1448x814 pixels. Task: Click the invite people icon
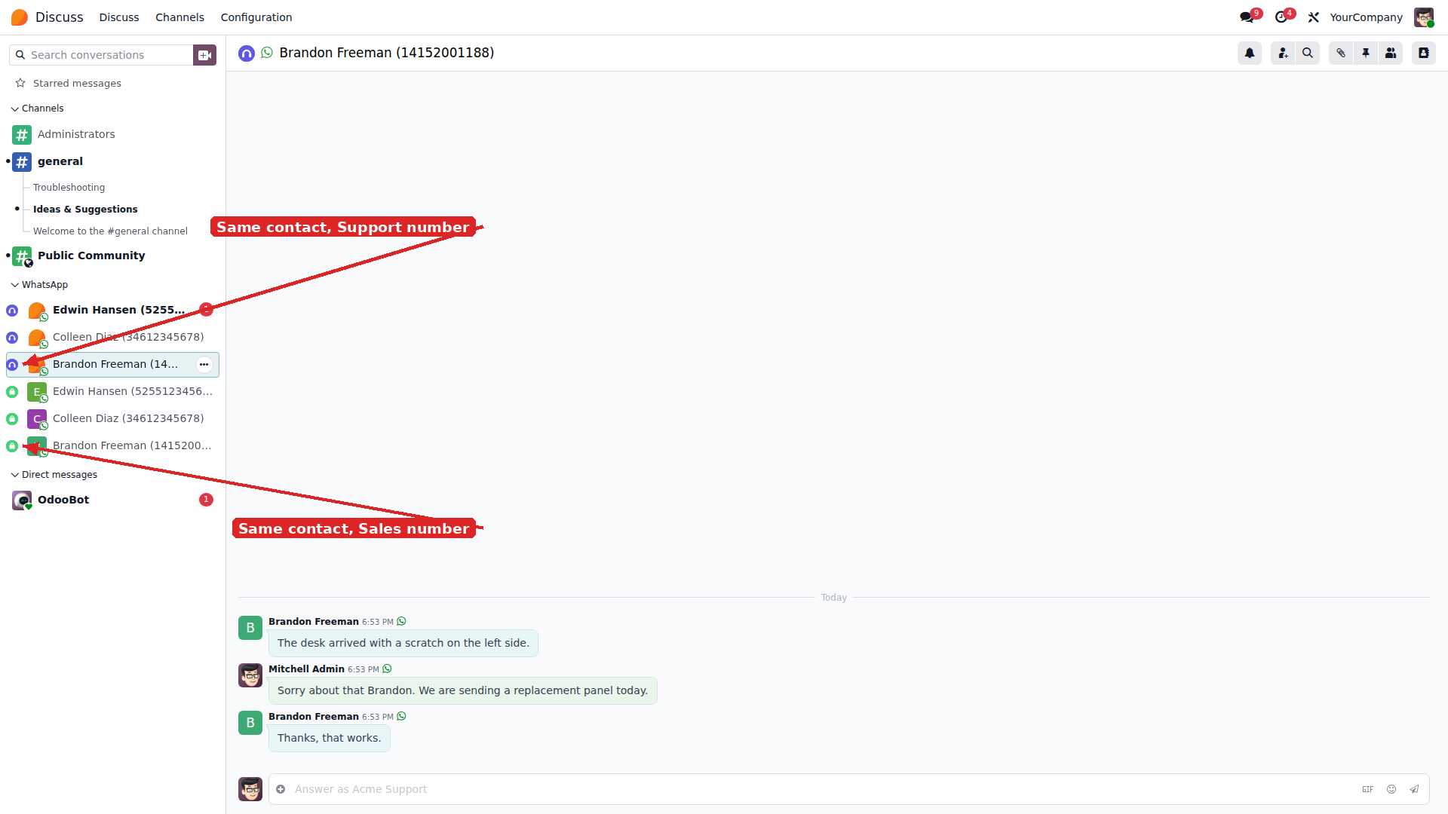pos(1283,53)
